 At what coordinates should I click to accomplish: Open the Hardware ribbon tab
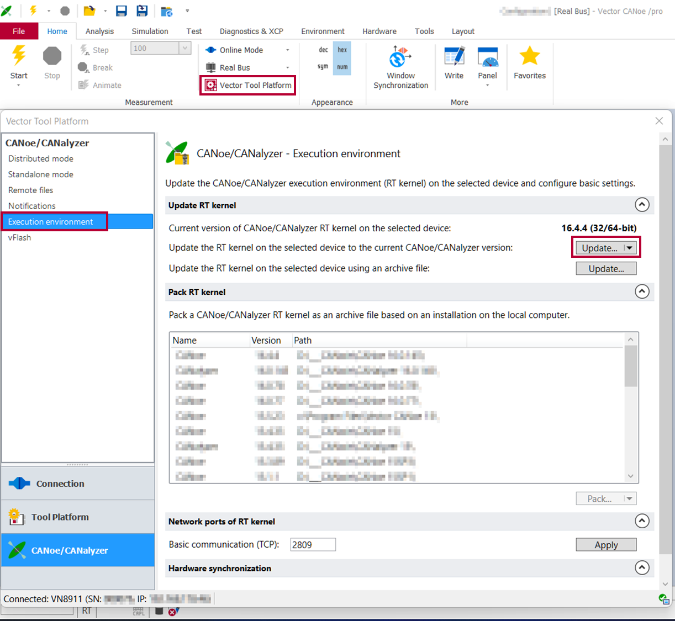(379, 31)
